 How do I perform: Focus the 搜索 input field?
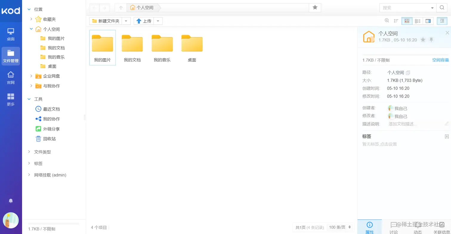405,8
